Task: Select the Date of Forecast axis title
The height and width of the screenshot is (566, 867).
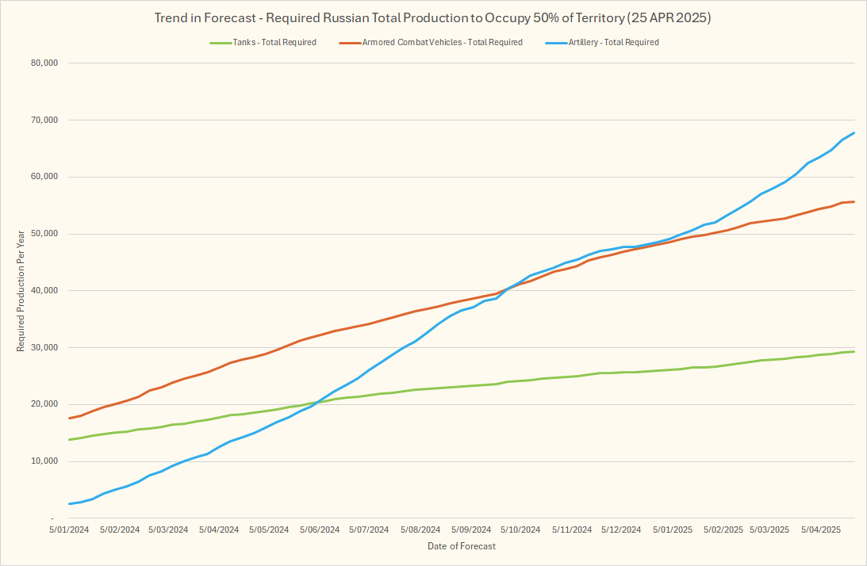Action: click(x=461, y=546)
